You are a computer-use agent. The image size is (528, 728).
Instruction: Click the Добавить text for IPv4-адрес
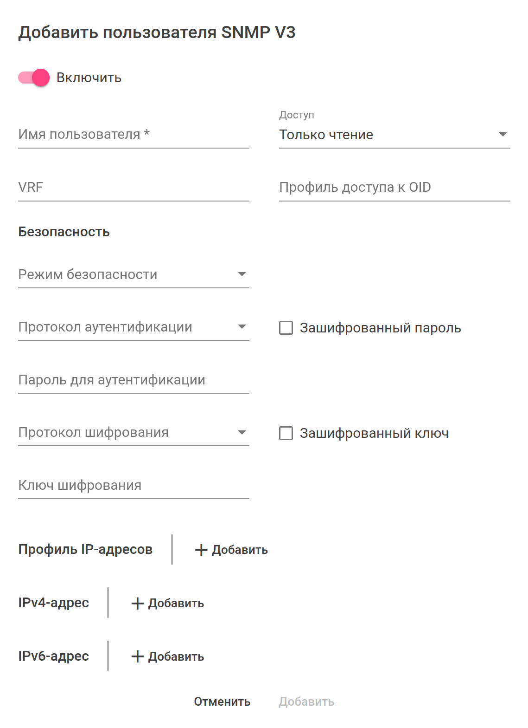[x=176, y=604]
